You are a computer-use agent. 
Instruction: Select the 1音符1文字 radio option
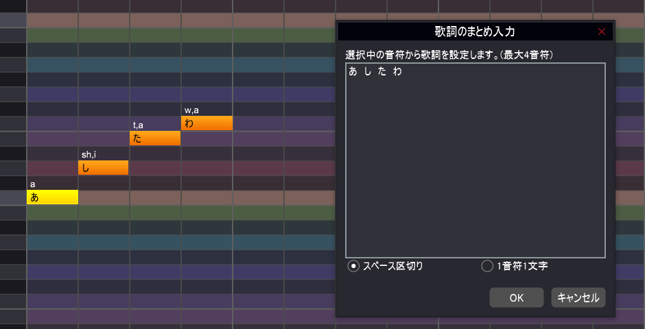[514, 266]
